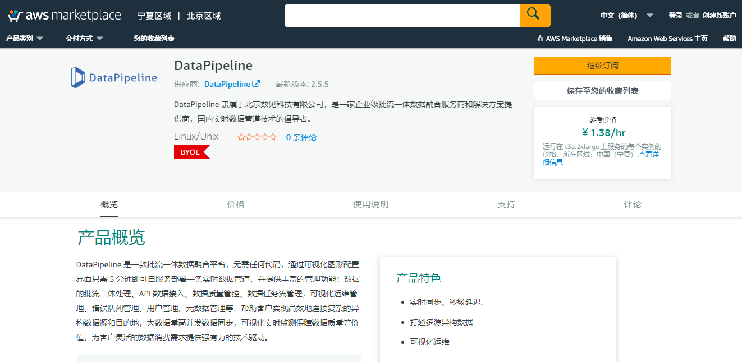
Task: Click 保存至您的收藏列表 button
Action: click(x=602, y=91)
